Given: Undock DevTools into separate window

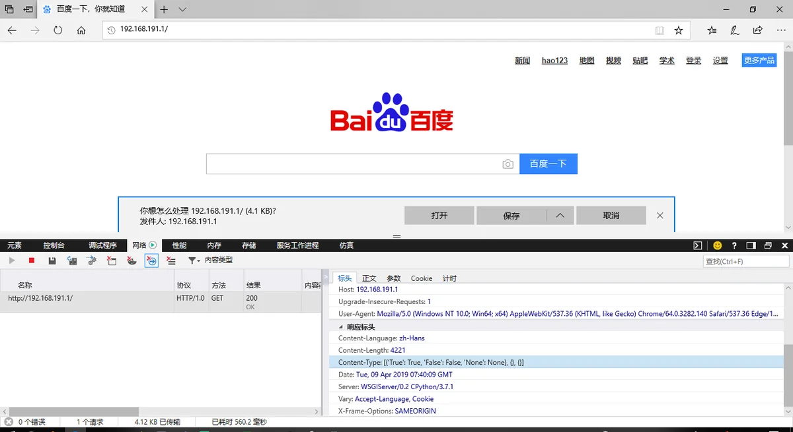Looking at the screenshot, I should point(768,245).
